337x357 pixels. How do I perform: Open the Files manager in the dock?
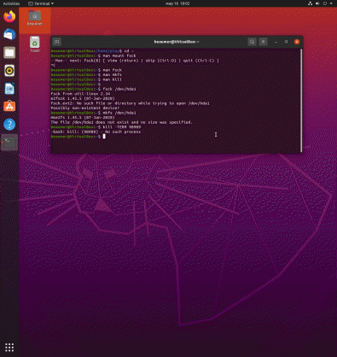point(9,53)
